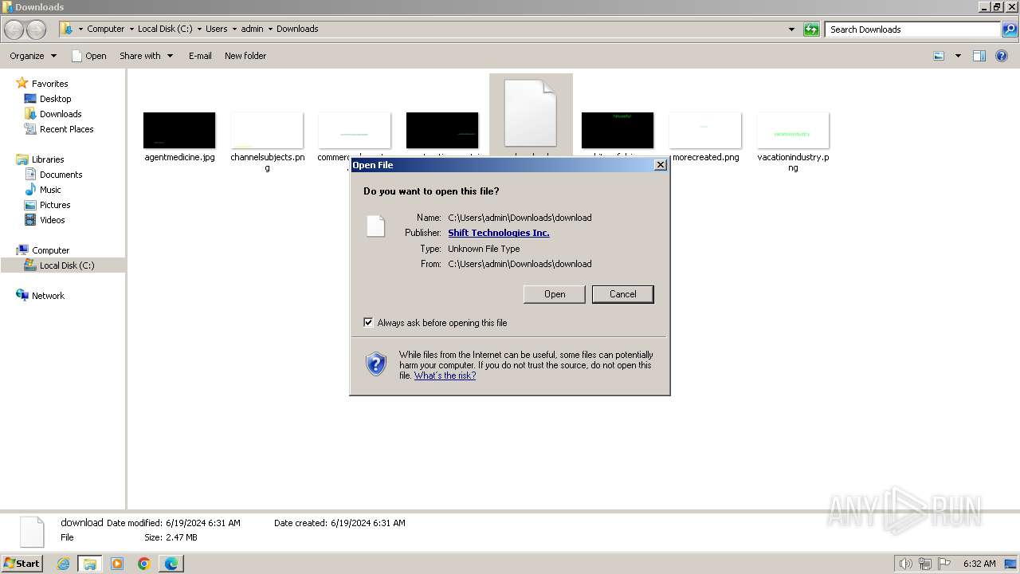This screenshot has width=1020, height=574.
Task: Expand the Computer breadcrumb arrow
Action: coord(131,29)
